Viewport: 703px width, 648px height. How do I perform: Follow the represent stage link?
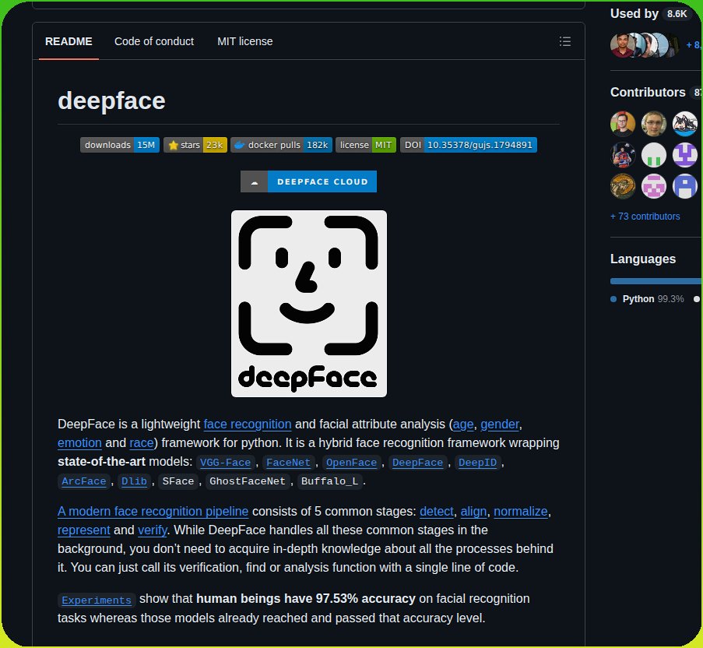click(x=84, y=530)
